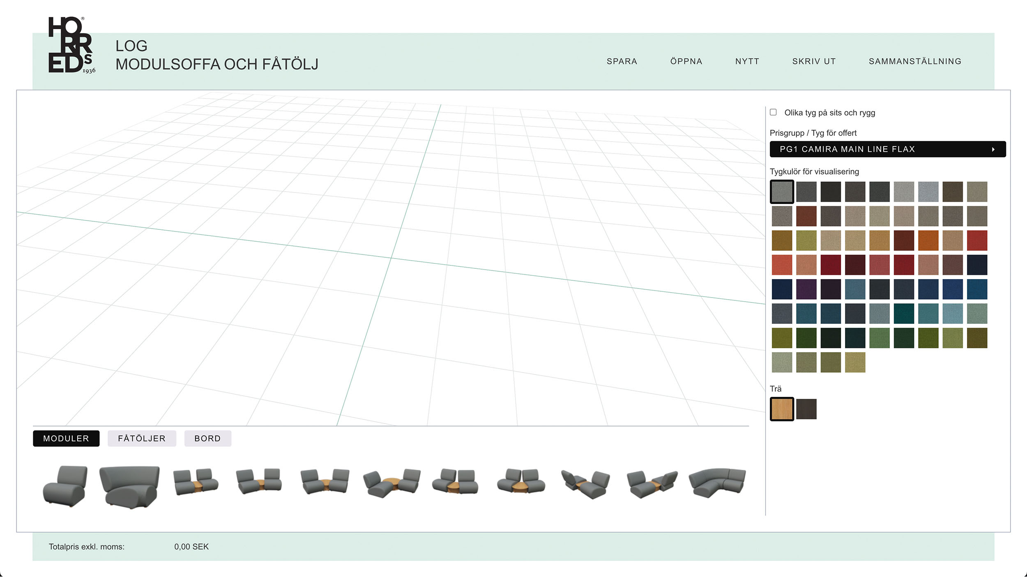
Task: Click the Horreds 1936 logo
Action: (x=72, y=45)
